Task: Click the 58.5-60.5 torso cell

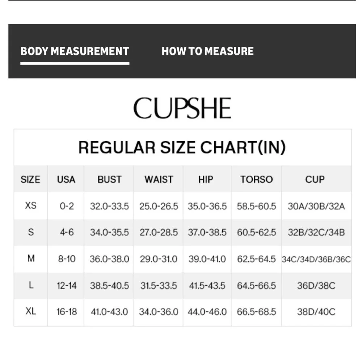Action: [x=256, y=206]
